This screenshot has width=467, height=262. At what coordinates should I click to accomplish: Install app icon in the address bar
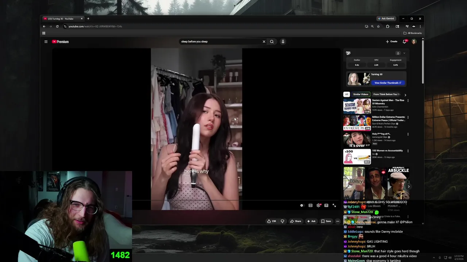coord(366,26)
